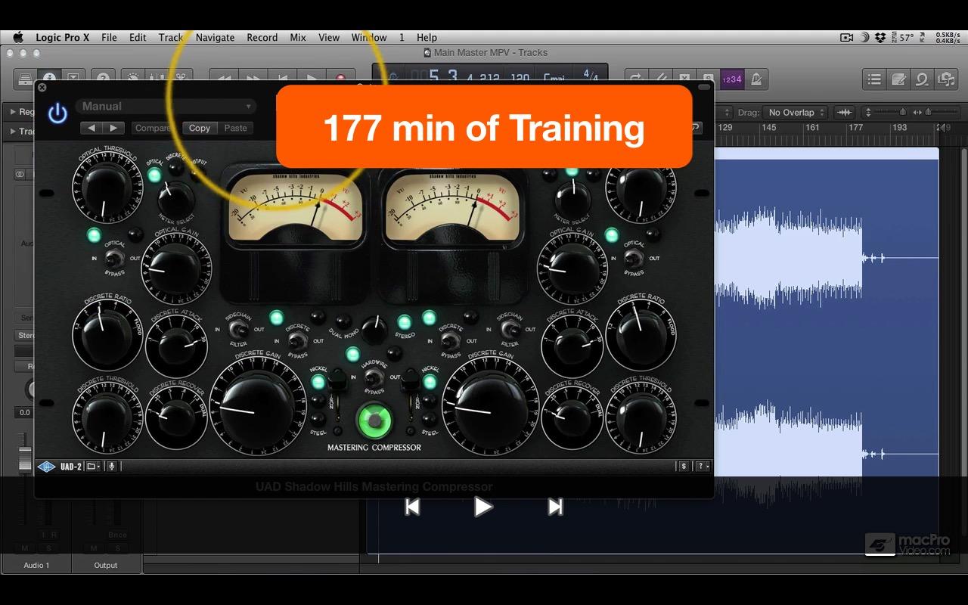Click the Universal Audio logo icon
968x605 pixels.
47,467
